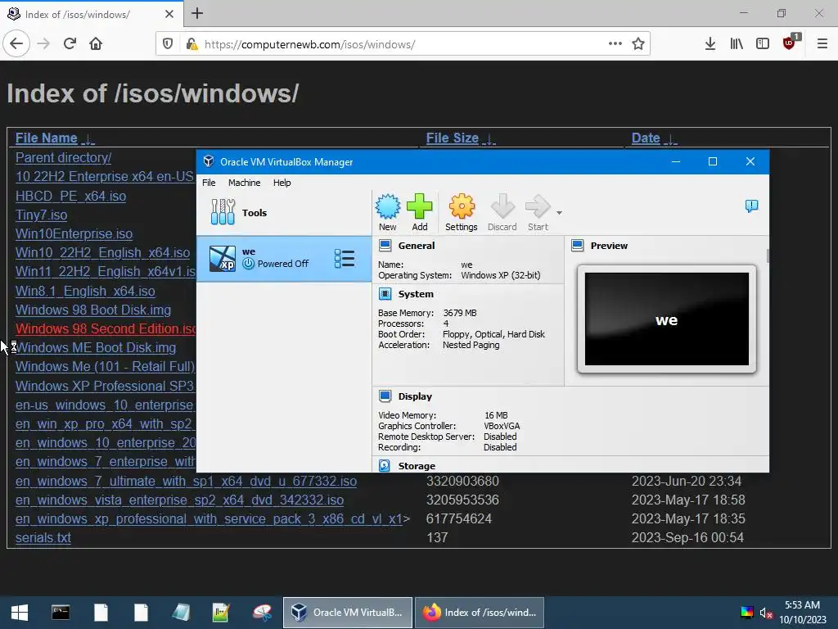Open Firefox downloads panel
The width and height of the screenshot is (838, 629).
tap(710, 44)
